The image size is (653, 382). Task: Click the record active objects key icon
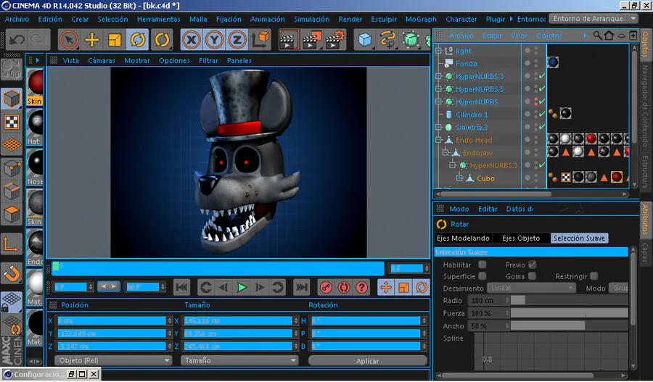326,287
